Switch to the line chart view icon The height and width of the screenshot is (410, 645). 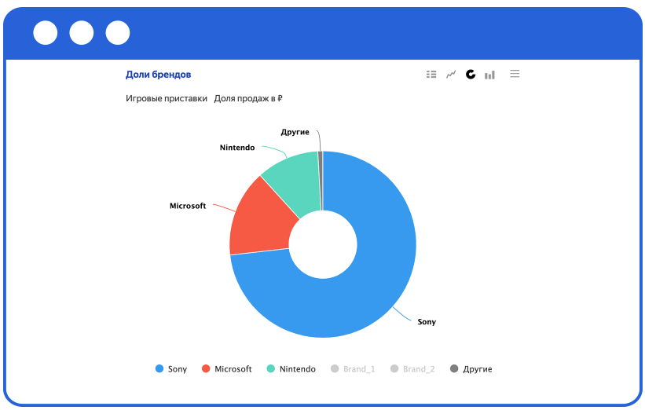(x=451, y=75)
